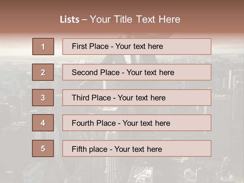Click the number 2 box
Viewport: 244px width, 183px height.
(43, 72)
